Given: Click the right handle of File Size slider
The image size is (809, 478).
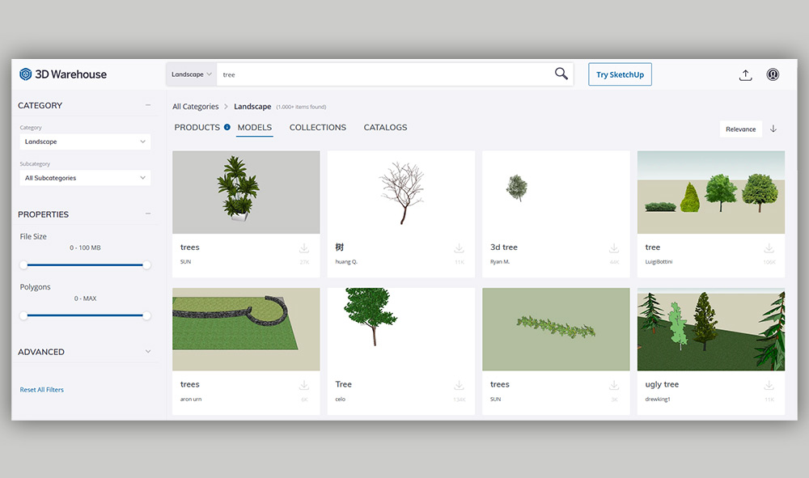Looking at the screenshot, I should [146, 265].
